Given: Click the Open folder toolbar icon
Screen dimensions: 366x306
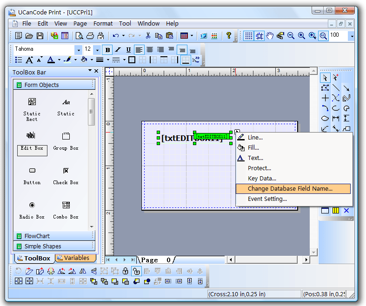Looking at the screenshot, I should [29, 36].
